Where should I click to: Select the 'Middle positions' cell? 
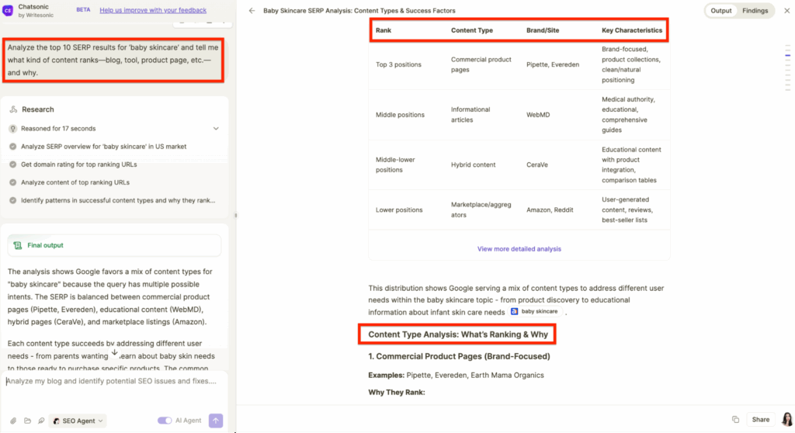pyautogui.click(x=400, y=115)
